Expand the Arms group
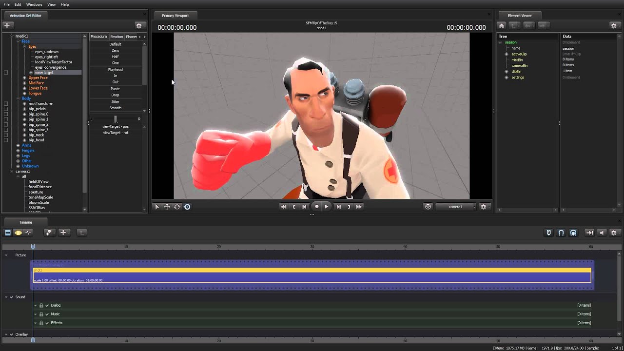Screen dimensions: 624x351 coord(18,145)
